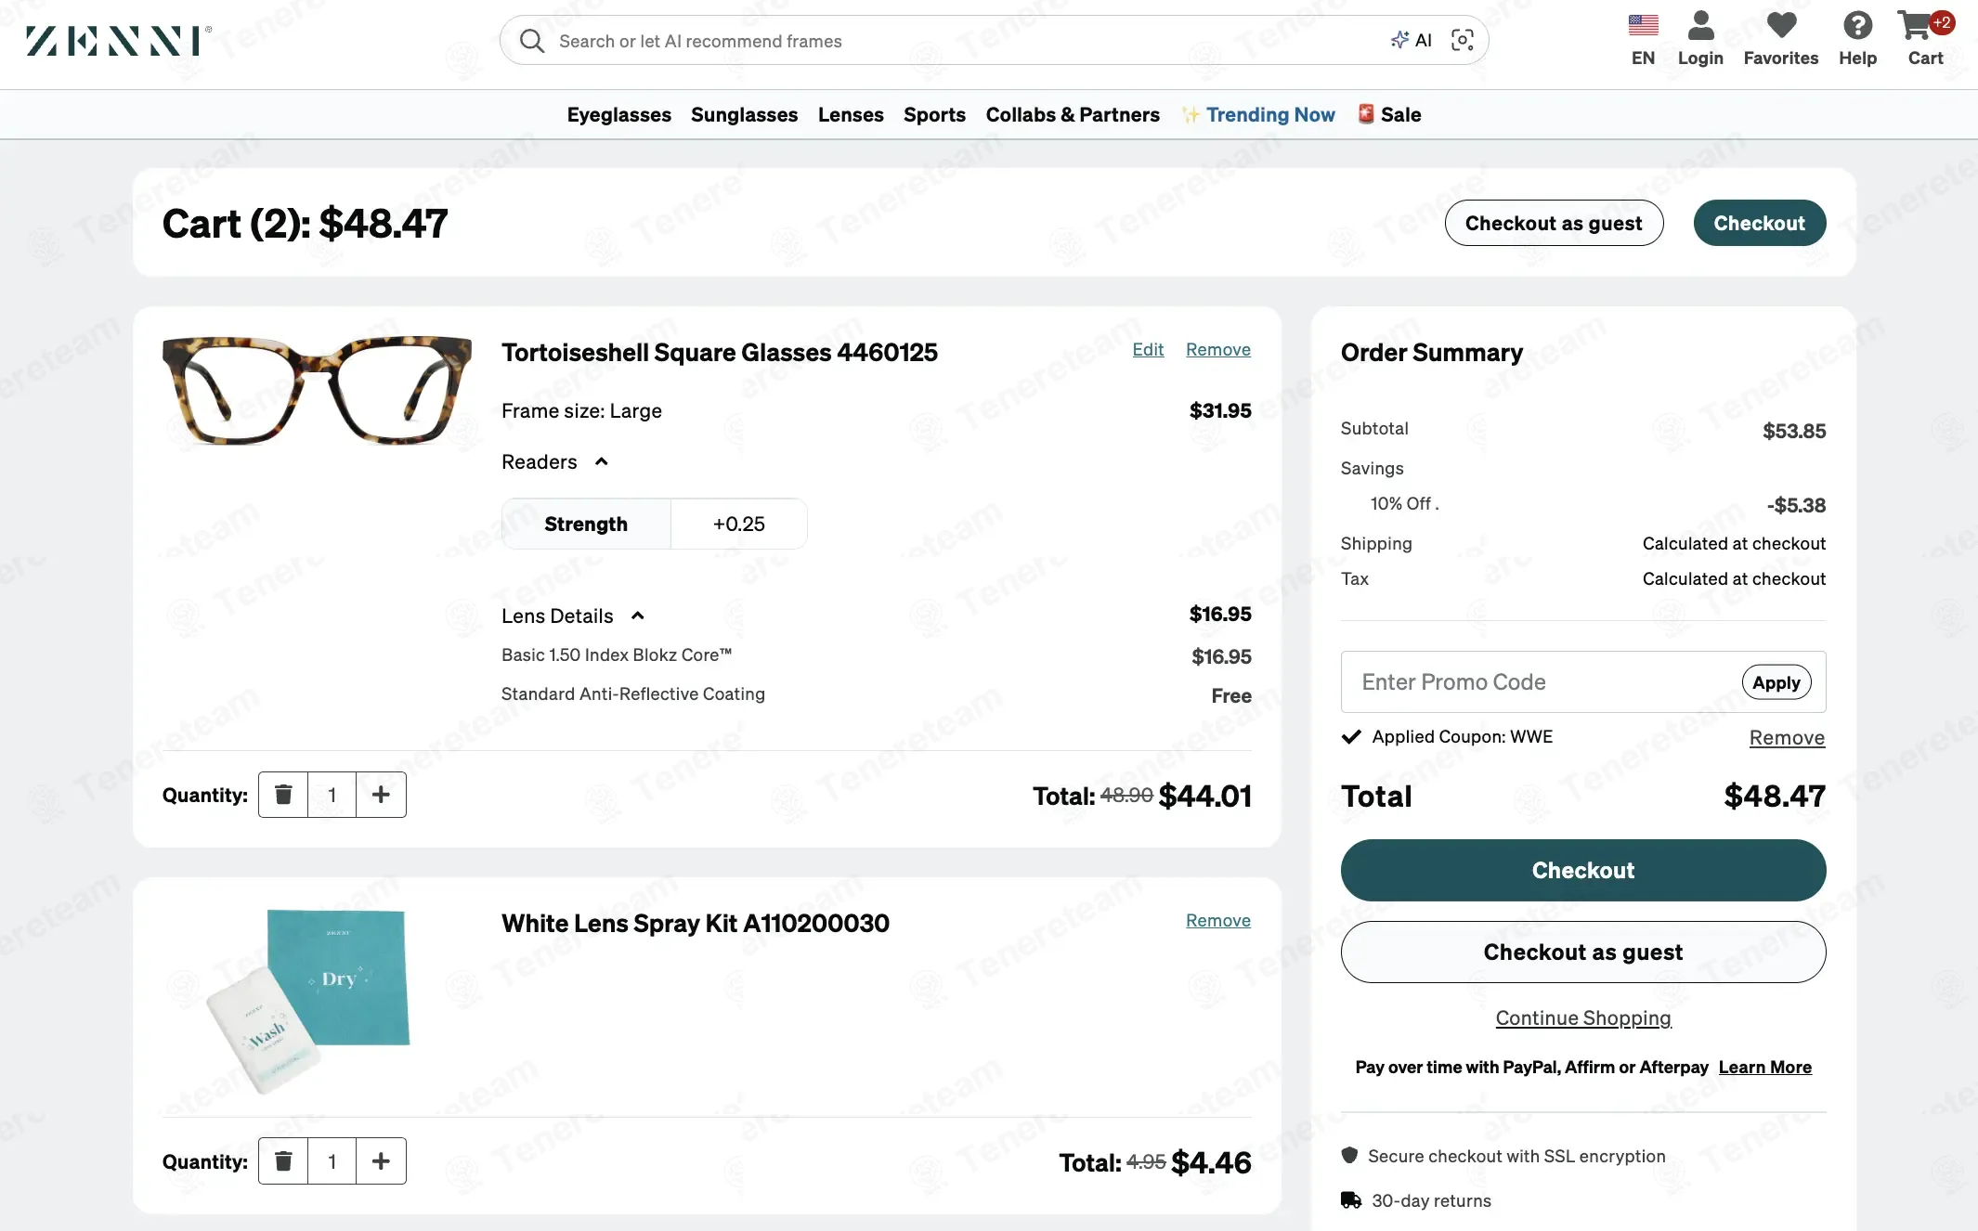Open White Lens Spray Kit thumbnail
Image resolution: width=1978 pixels, height=1231 pixels.
[x=307, y=1001]
